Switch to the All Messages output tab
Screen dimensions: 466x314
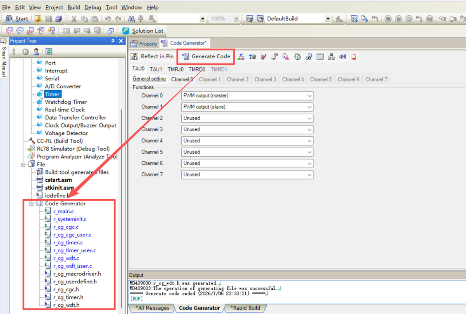(152, 308)
